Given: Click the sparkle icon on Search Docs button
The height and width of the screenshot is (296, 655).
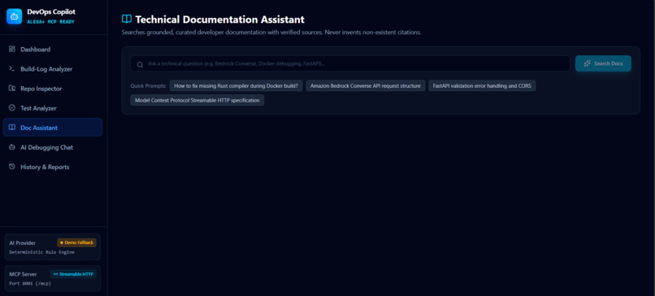Looking at the screenshot, I should pos(588,63).
